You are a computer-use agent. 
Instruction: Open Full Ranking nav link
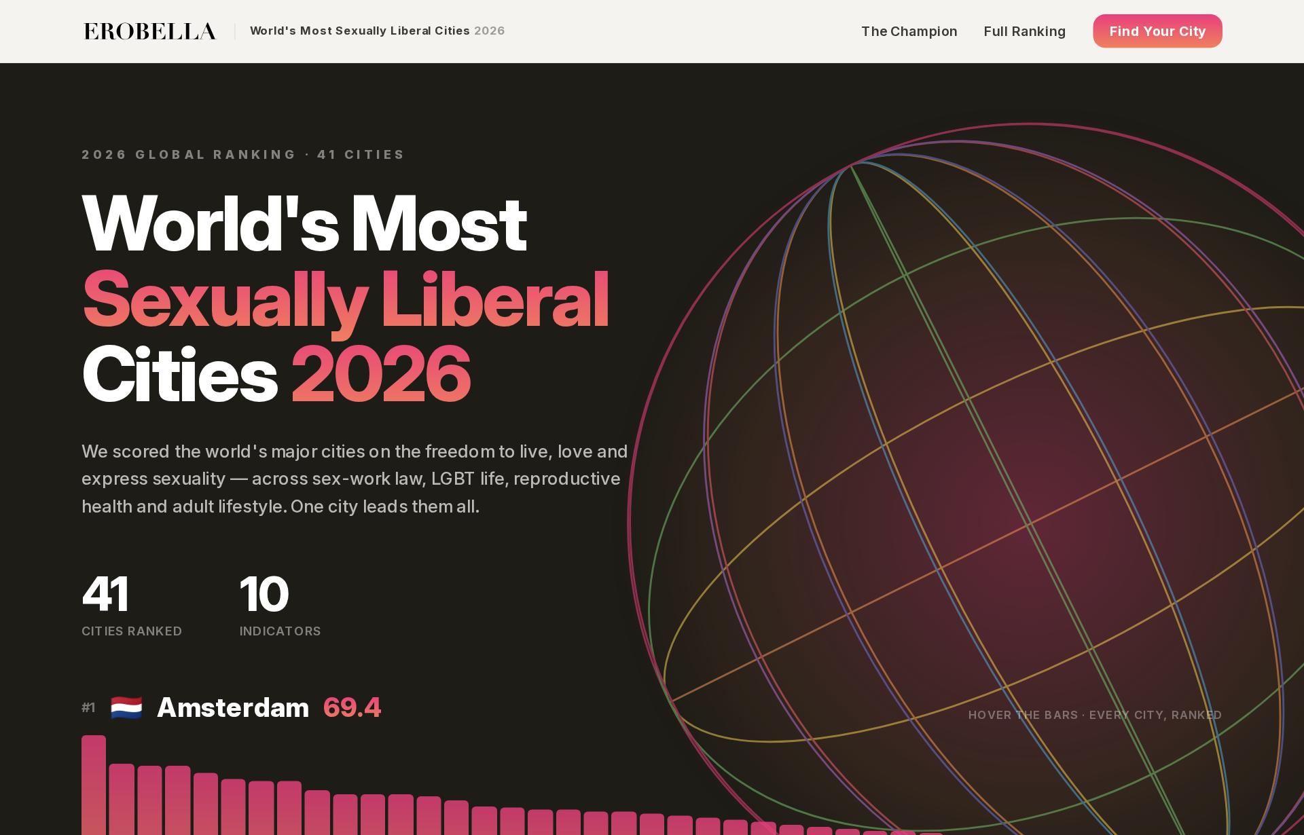click(x=1024, y=31)
